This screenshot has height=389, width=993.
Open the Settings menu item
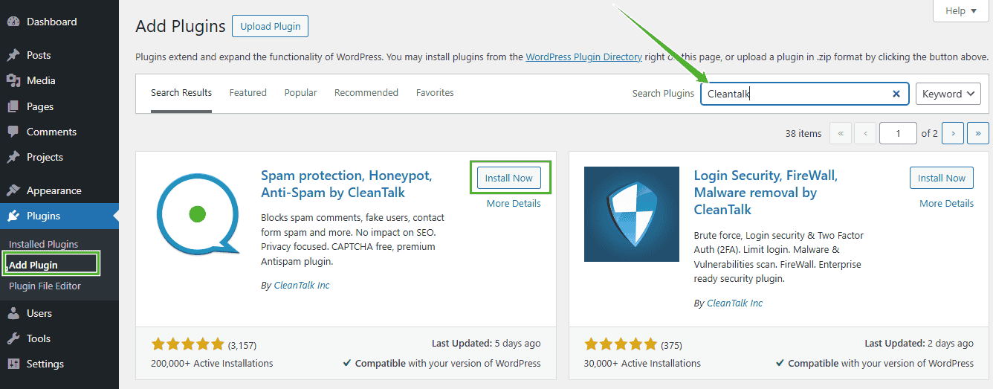[59, 364]
